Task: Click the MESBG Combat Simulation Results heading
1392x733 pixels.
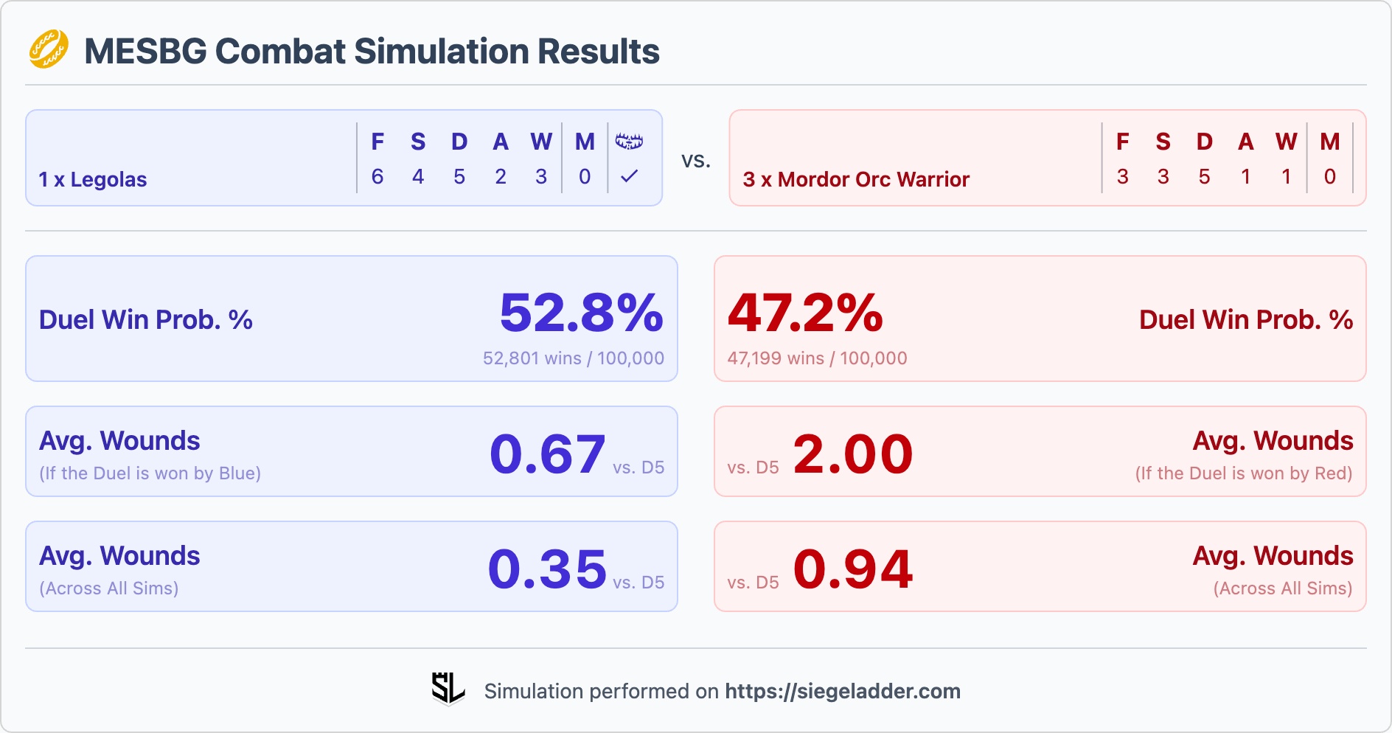Action: tap(372, 51)
